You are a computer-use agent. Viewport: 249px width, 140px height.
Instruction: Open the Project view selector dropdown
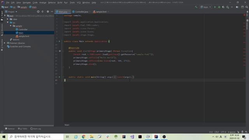point(11,12)
